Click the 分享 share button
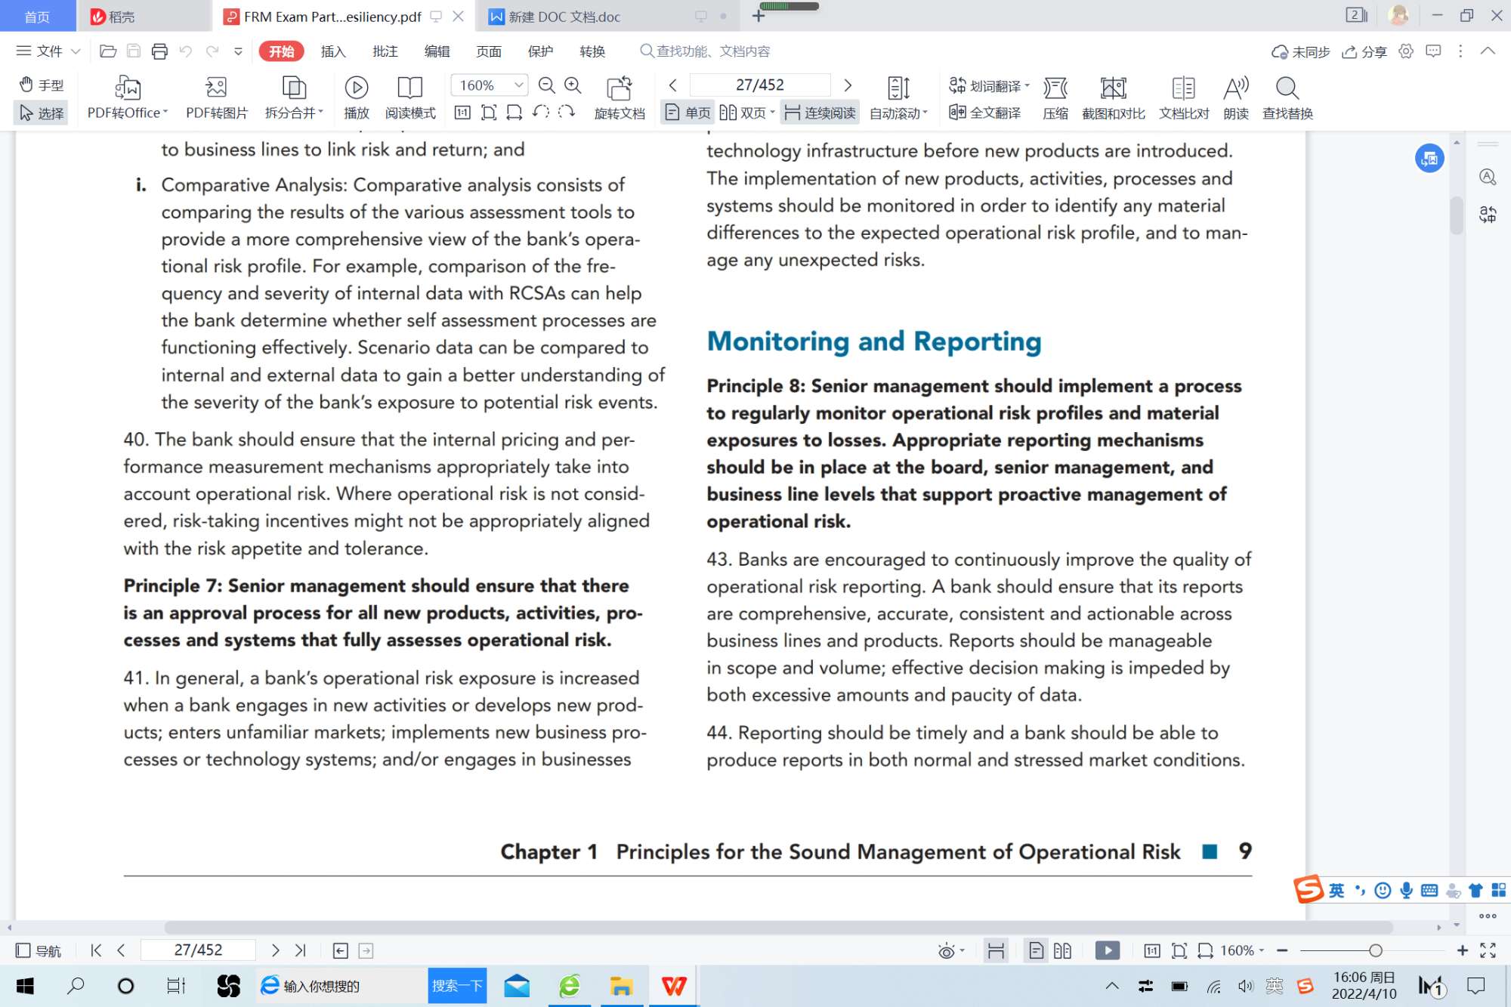The width and height of the screenshot is (1511, 1007). pos(1364,51)
